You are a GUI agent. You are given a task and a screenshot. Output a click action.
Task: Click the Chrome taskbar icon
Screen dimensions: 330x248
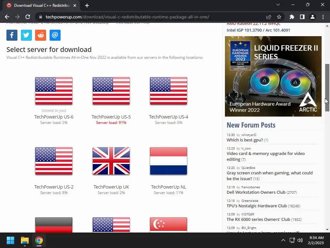[x=39, y=240]
